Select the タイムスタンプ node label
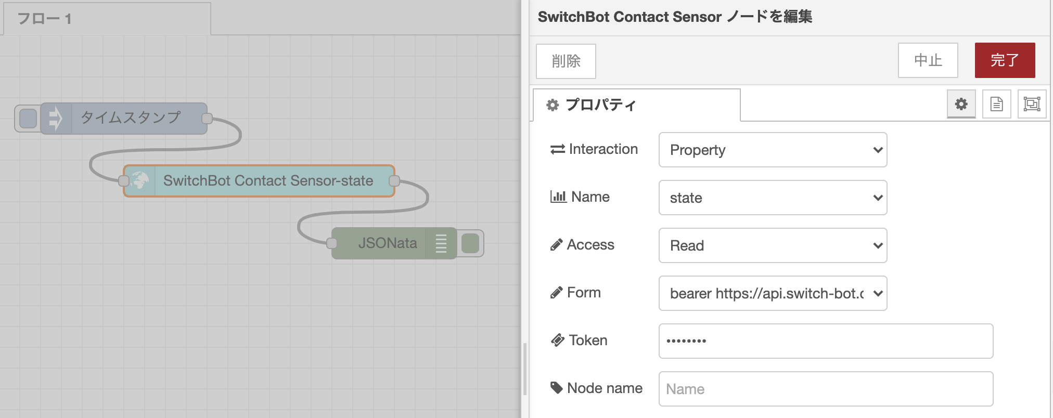 131,117
